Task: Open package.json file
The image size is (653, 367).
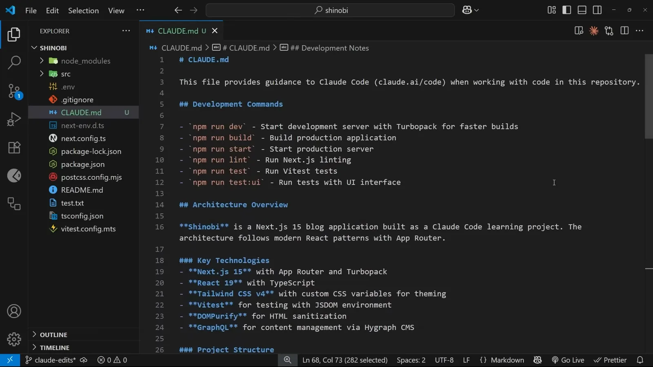Action: pyautogui.click(x=84, y=164)
